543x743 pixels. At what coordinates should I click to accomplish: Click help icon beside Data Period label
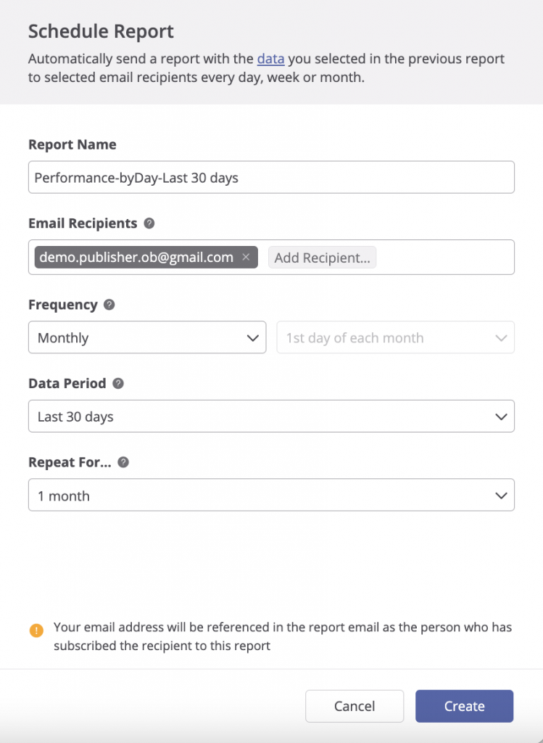[x=118, y=383]
